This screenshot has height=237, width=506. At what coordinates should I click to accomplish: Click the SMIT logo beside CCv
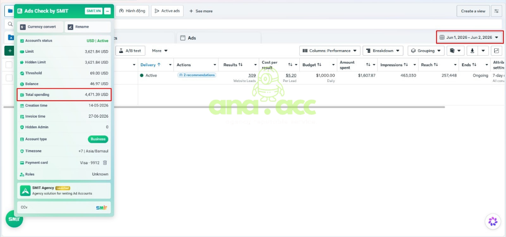tap(101, 207)
